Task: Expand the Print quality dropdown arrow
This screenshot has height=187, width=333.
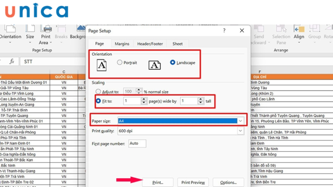Action: [x=240, y=131]
